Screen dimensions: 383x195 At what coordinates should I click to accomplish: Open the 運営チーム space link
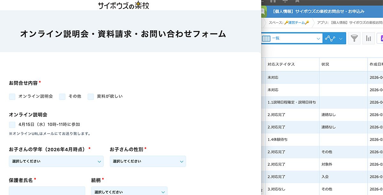click(297, 22)
